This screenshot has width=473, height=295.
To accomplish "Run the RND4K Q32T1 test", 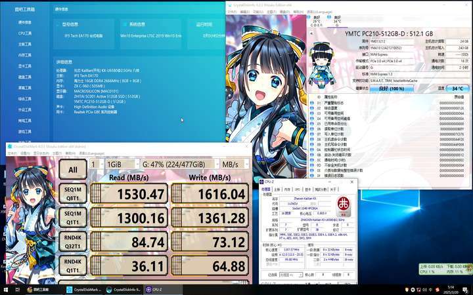I will tap(73, 241).
